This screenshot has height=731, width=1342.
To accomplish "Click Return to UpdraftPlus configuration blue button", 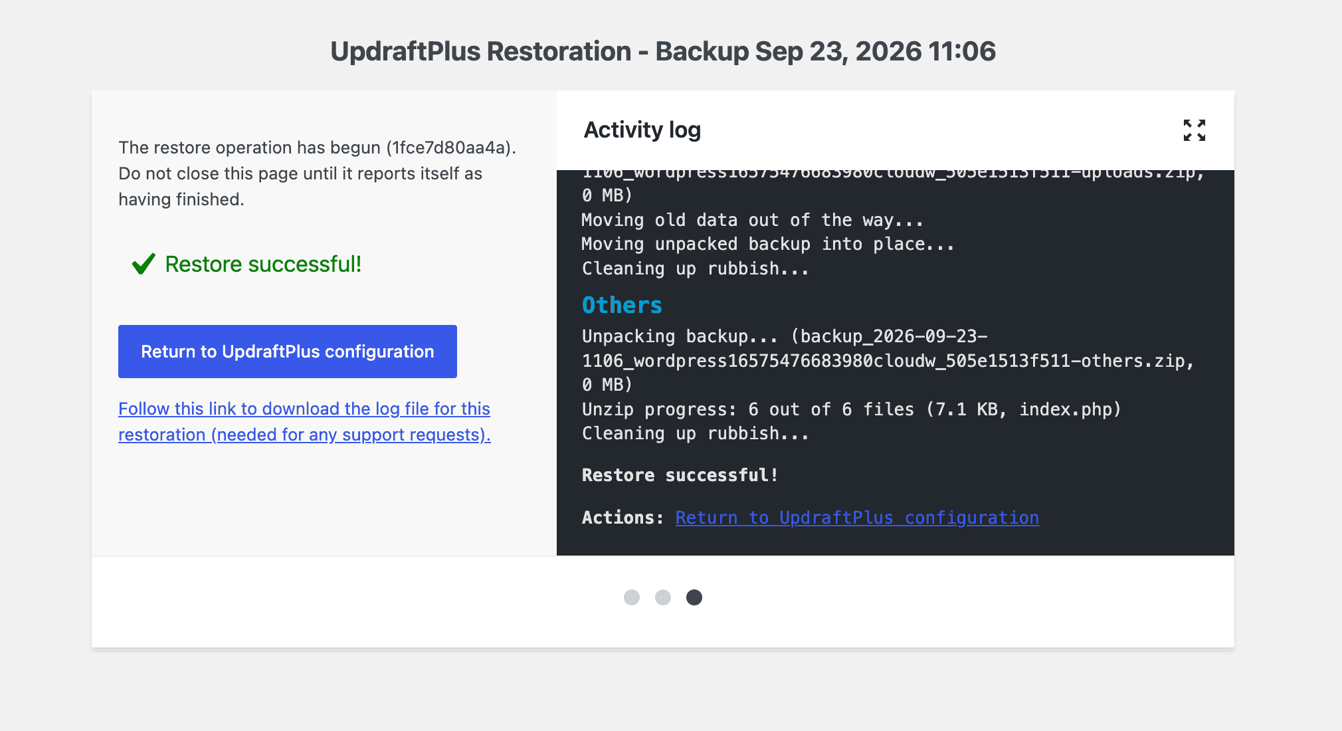I will point(288,352).
